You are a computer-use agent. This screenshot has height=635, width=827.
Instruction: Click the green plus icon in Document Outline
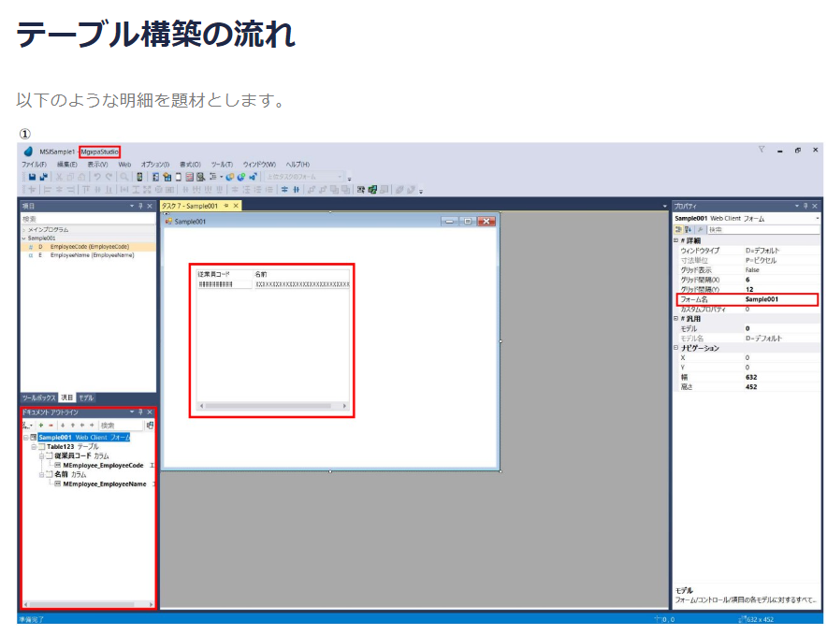point(42,425)
